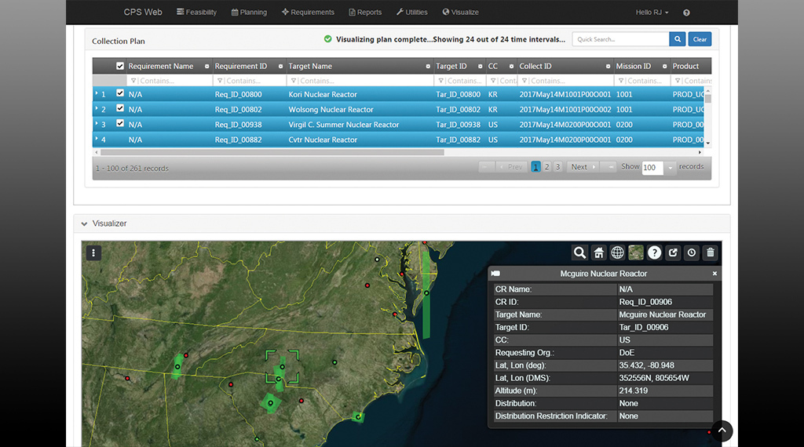Go to page 2 of records
This screenshot has width=804, height=447.
547,167
